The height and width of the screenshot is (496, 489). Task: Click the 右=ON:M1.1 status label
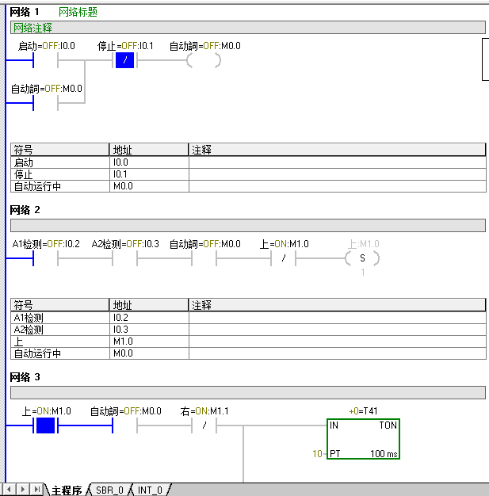[x=204, y=411]
